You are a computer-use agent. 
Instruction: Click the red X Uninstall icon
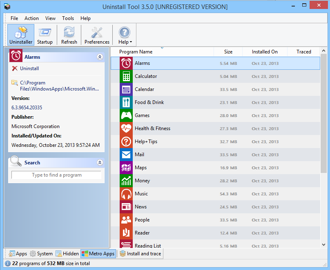coord(15,69)
